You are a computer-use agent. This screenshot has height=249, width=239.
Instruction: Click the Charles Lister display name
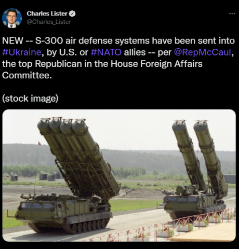(47, 13)
